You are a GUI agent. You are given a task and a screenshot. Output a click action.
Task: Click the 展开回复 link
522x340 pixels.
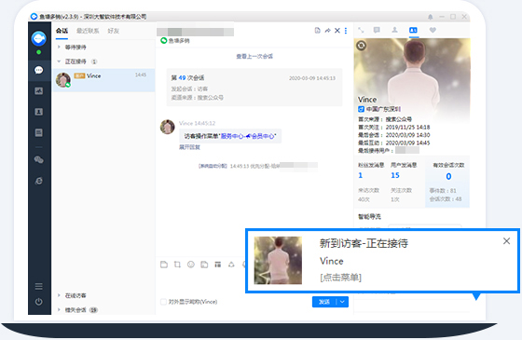[189, 147]
